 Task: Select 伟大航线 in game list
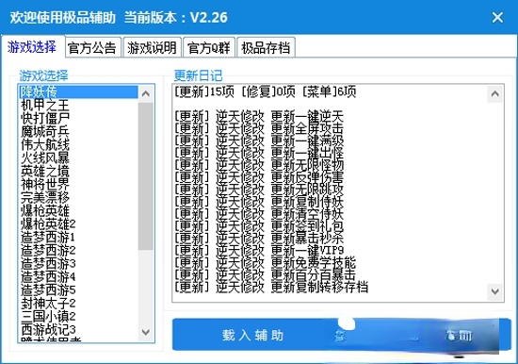pos(78,144)
